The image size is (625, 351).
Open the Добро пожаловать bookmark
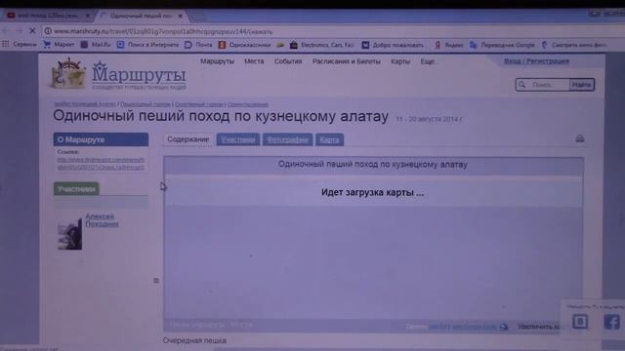(x=393, y=45)
